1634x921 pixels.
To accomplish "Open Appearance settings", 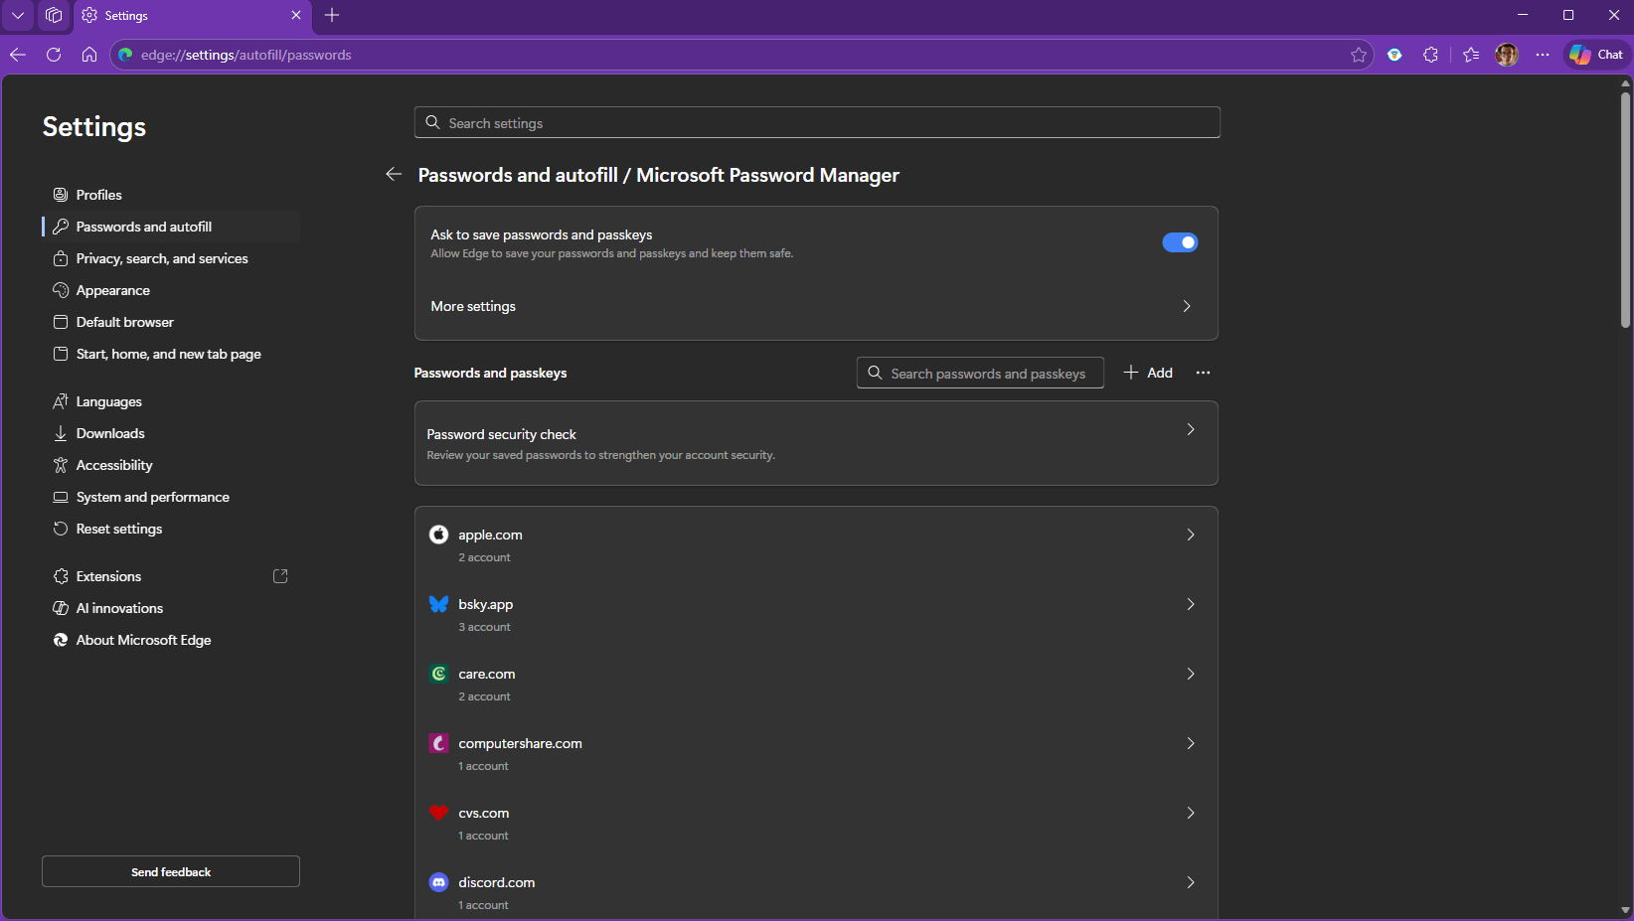I will coord(171,290).
